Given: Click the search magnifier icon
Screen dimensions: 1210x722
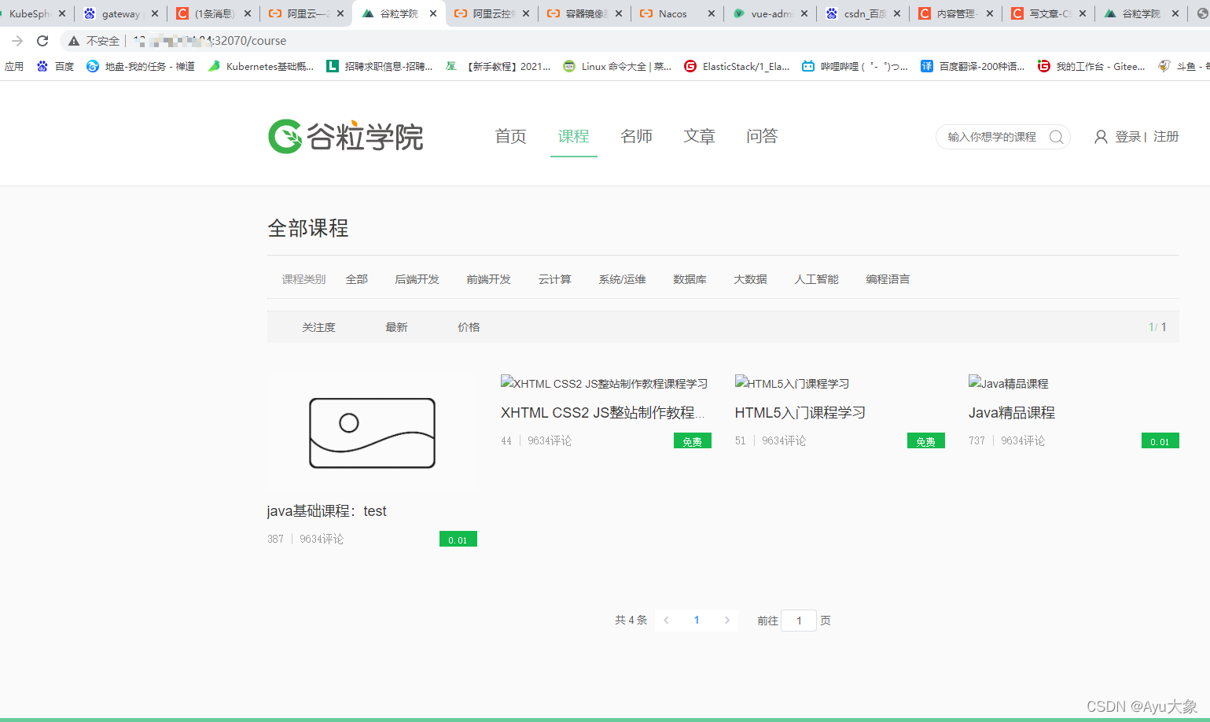Looking at the screenshot, I should pyautogui.click(x=1056, y=137).
